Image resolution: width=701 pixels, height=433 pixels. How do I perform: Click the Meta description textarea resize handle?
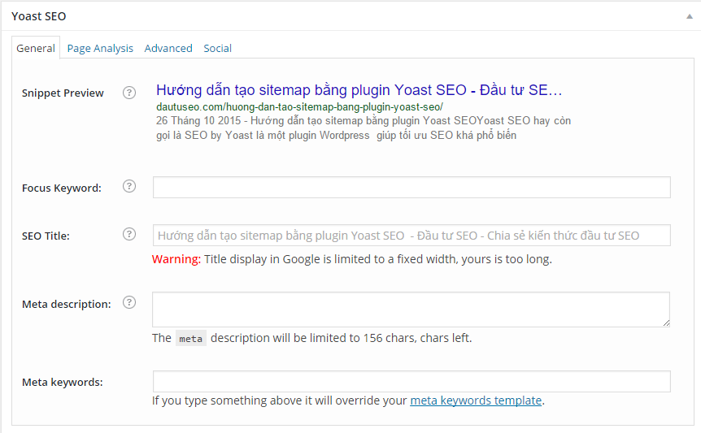click(666, 323)
